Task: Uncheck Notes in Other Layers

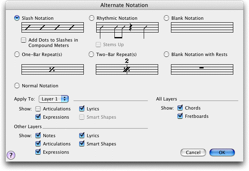Action: pyautogui.click(x=38, y=136)
